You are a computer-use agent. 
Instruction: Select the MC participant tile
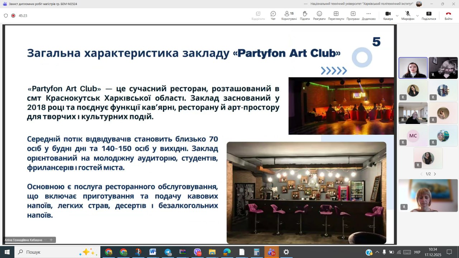coord(413,136)
